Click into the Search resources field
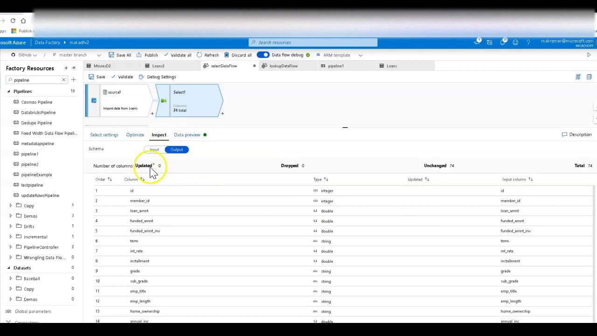597x336 pixels. pos(313,42)
